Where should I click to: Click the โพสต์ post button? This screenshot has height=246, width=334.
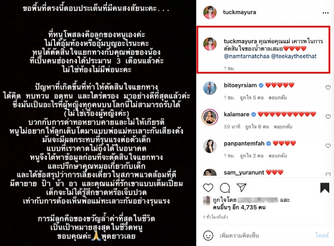click(x=322, y=235)
